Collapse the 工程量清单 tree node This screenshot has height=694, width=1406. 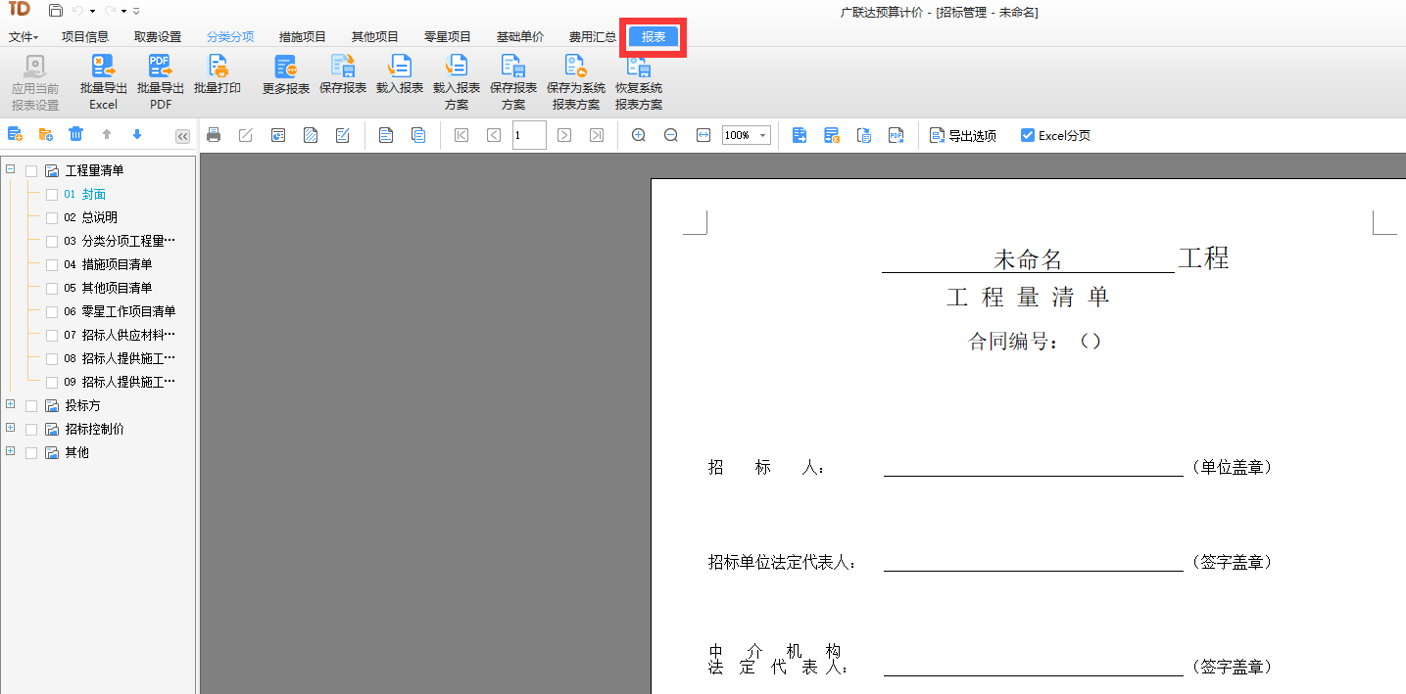coord(10,169)
